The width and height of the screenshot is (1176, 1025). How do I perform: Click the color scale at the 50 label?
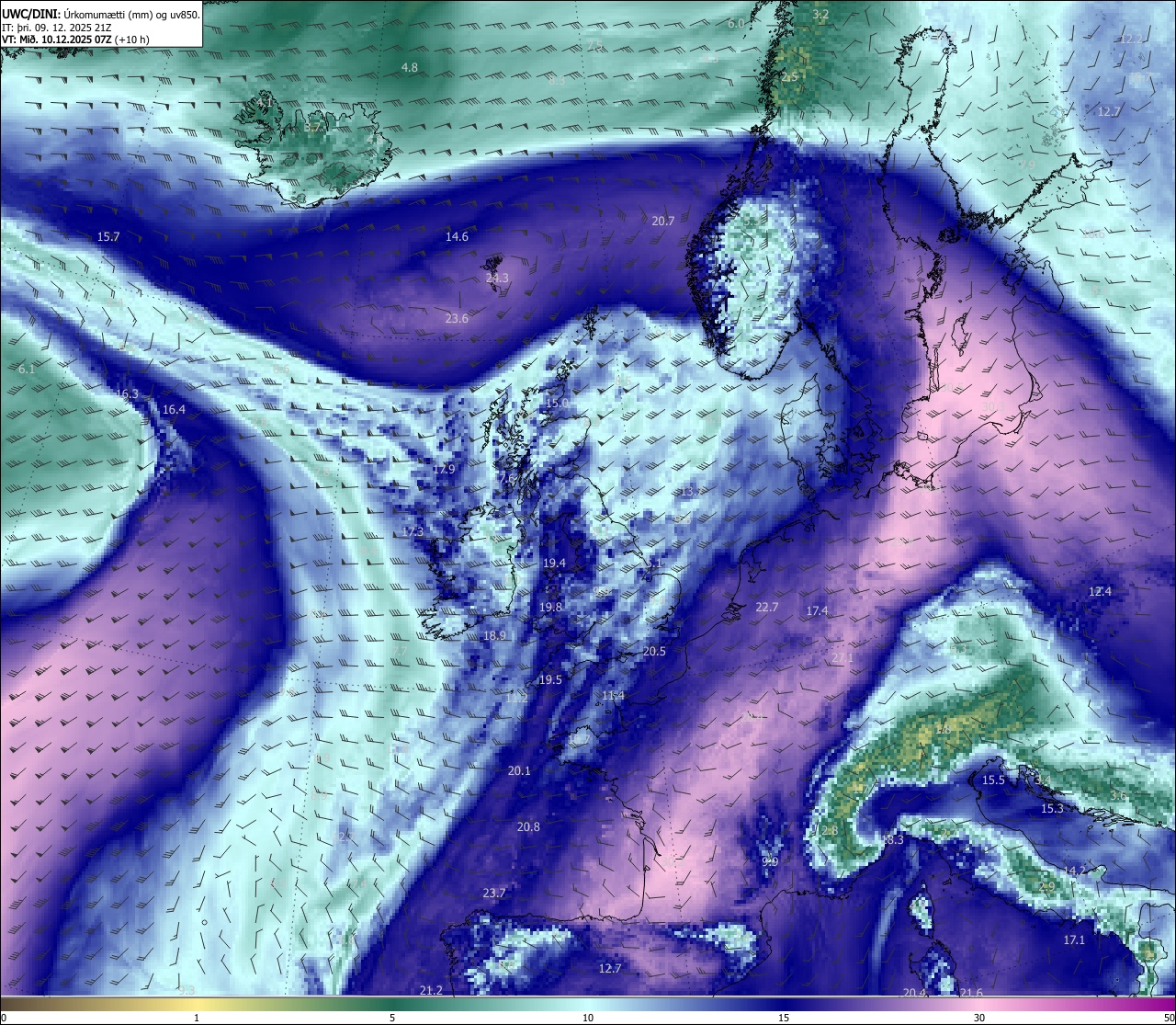[1169, 1018]
